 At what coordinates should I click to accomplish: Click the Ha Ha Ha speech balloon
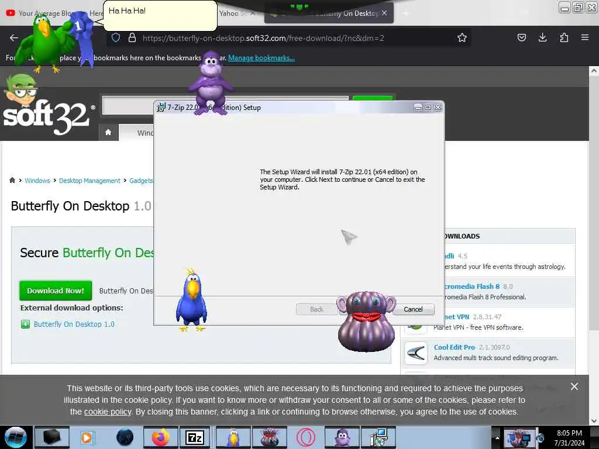point(160,16)
